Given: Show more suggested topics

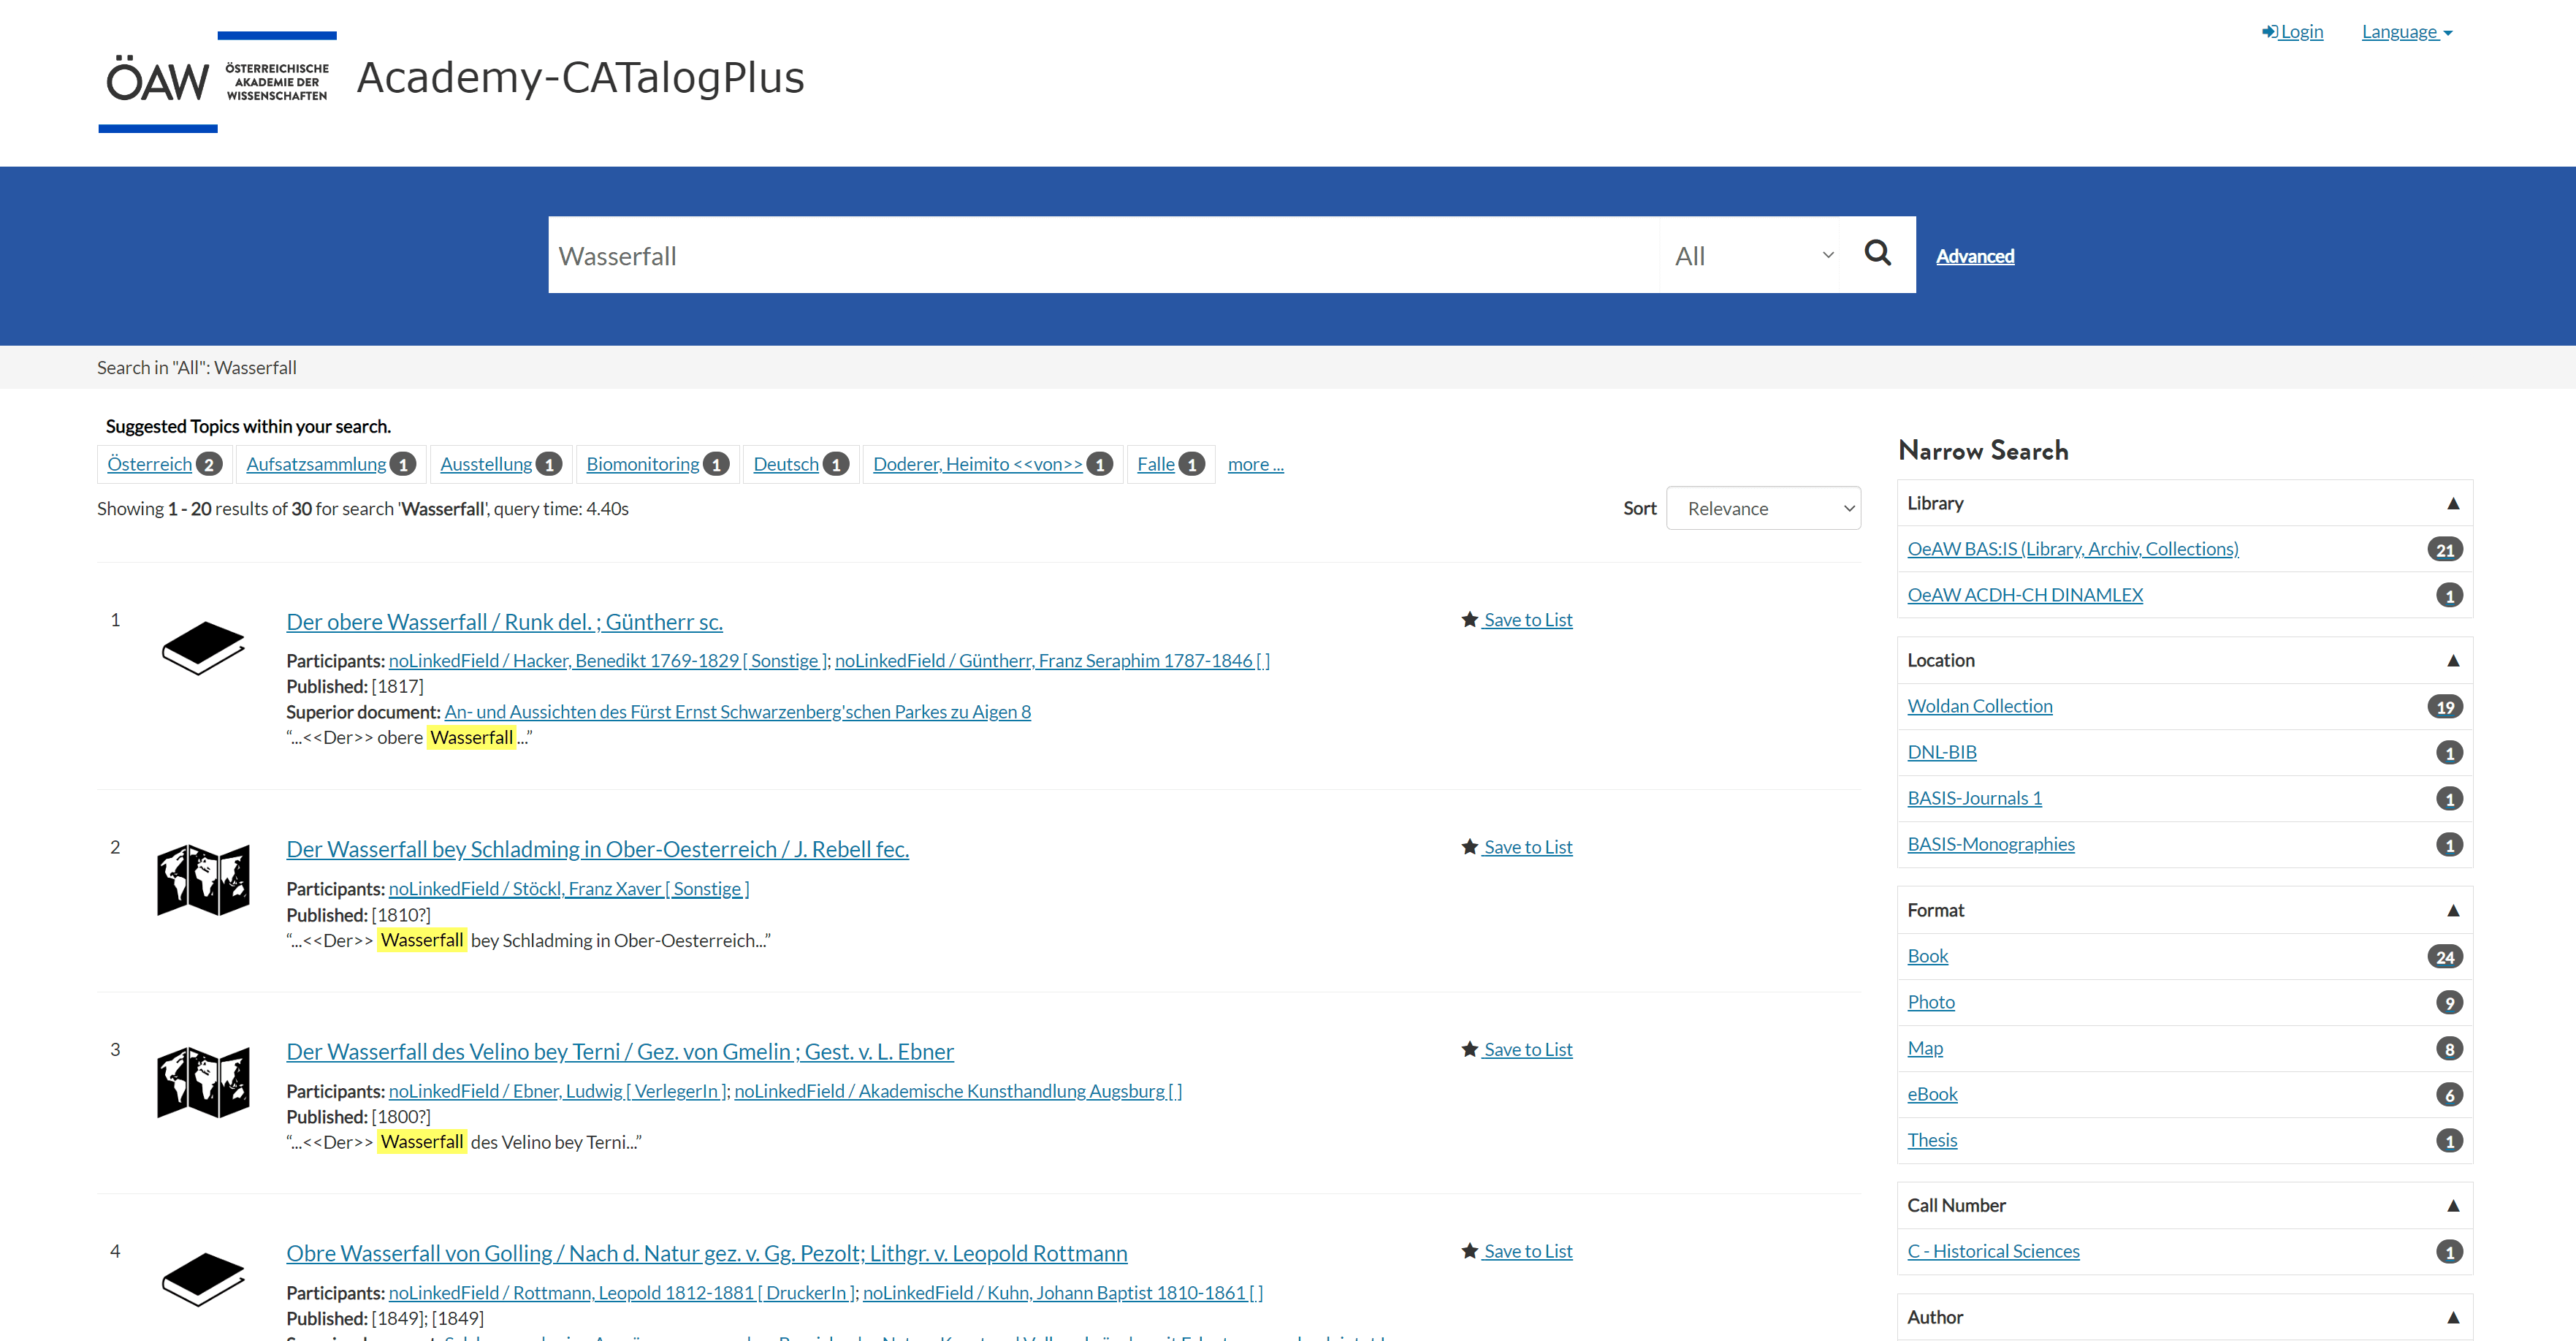Looking at the screenshot, I should 1255,464.
